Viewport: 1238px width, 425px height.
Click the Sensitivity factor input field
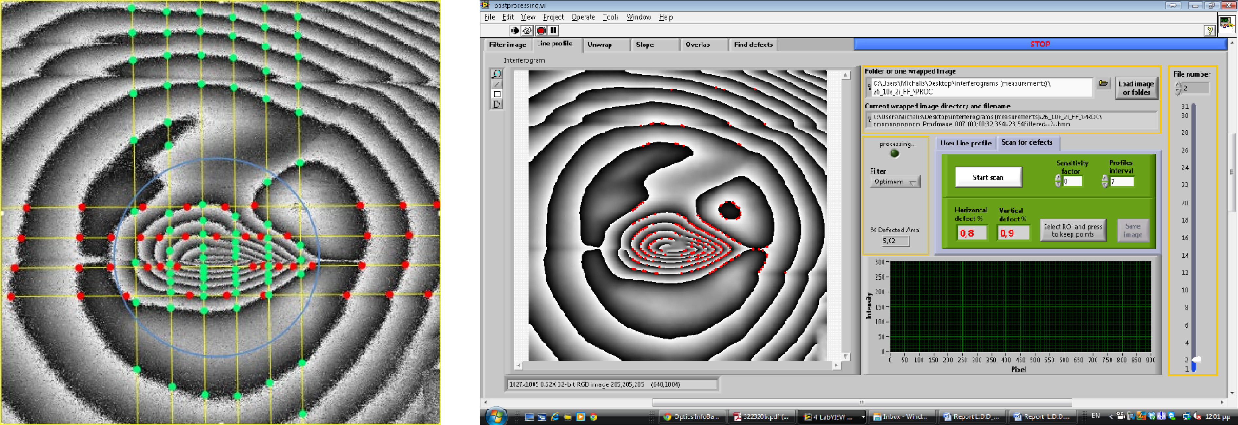pyautogui.click(x=1073, y=182)
